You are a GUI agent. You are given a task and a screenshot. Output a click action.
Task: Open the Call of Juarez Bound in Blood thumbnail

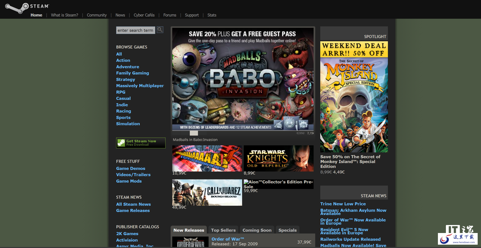tap(207, 193)
